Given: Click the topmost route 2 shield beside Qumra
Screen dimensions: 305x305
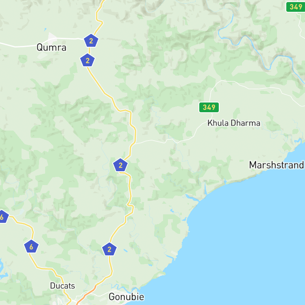Looking at the screenshot, I should point(91,41).
